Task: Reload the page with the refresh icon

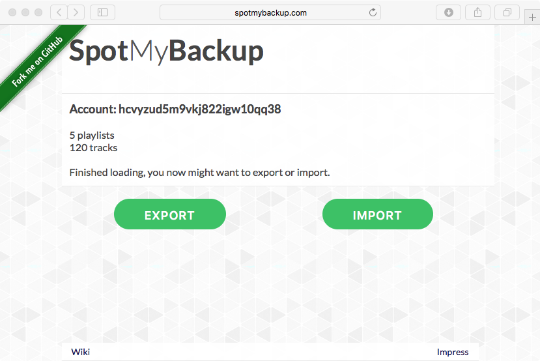Action: tap(373, 13)
